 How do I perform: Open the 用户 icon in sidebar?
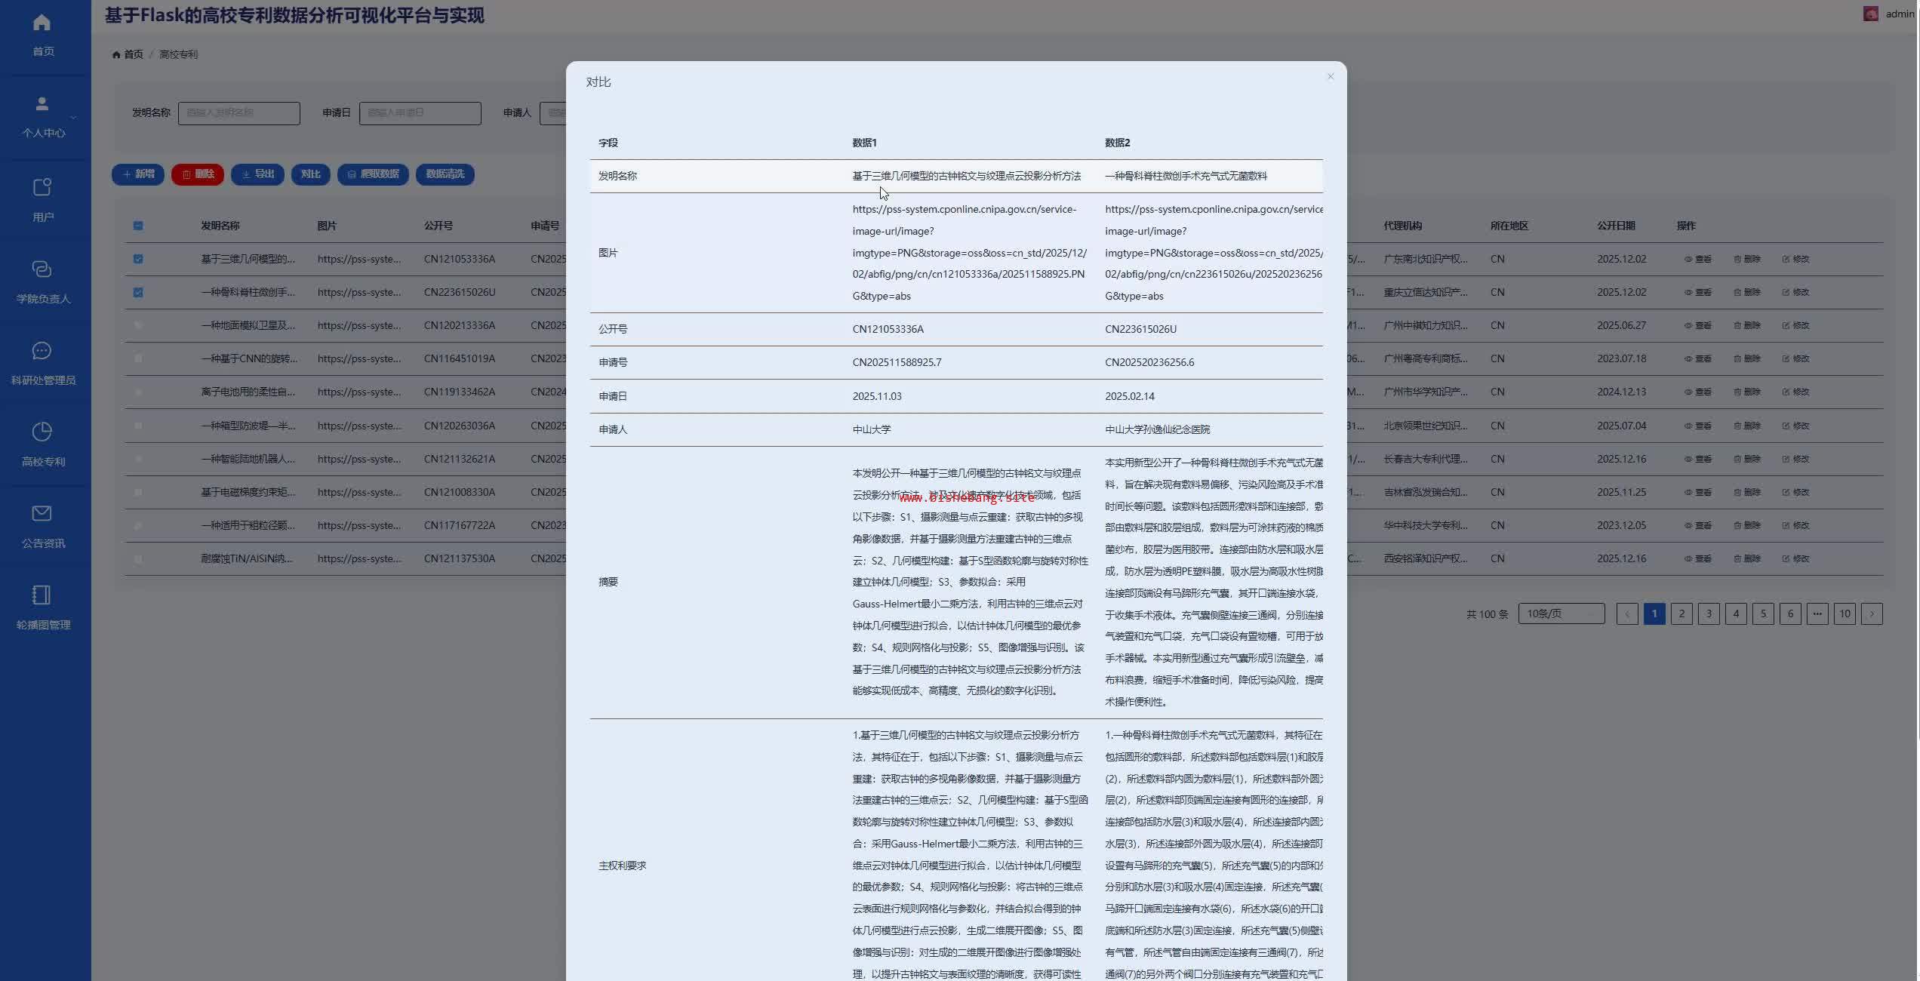(x=42, y=186)
